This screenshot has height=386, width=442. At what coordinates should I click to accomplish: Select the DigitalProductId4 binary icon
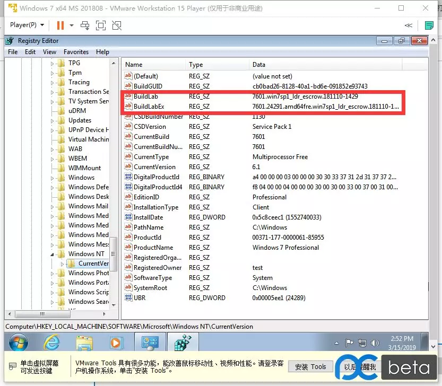click(128, 187)
